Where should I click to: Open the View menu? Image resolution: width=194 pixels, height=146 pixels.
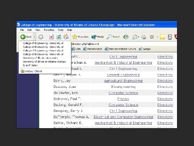pyautogui.click(x=38, y=30)
